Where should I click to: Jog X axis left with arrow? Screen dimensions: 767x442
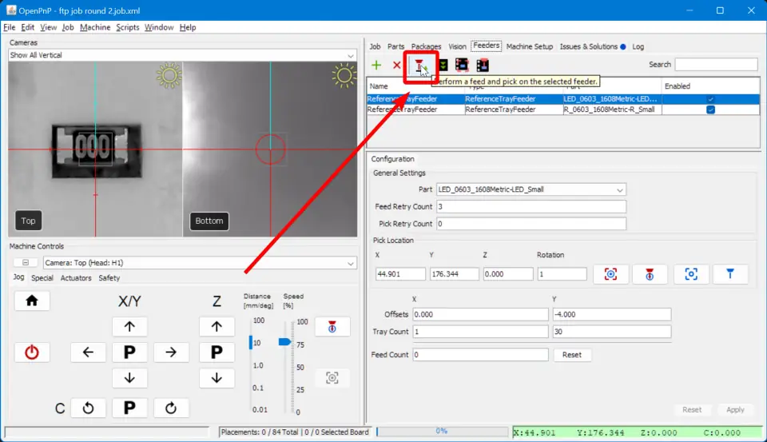pyautogui.click(x=88, y=352)
